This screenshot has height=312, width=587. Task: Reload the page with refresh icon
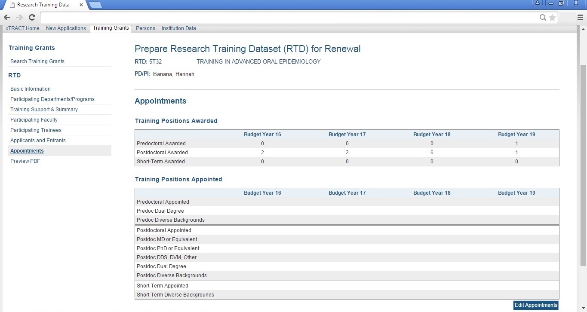32,17
